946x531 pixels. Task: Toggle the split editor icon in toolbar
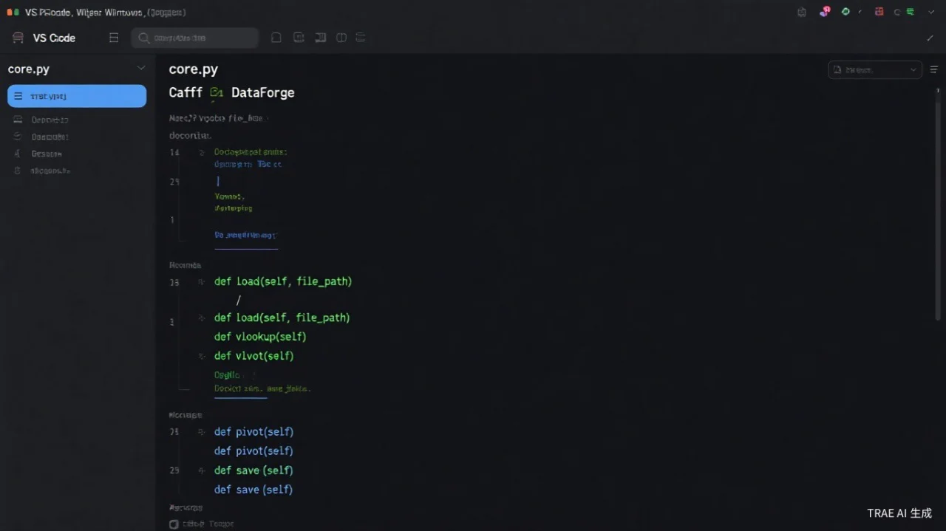point(341,38)
